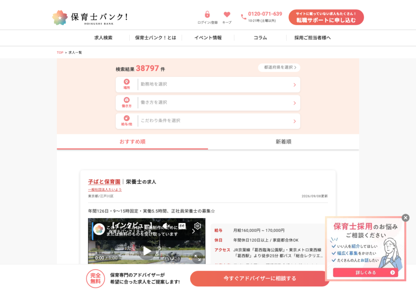This screenshot has width=416, height=293.
Task: Click the 保育士バンク! logo
Action: [90, 17]
